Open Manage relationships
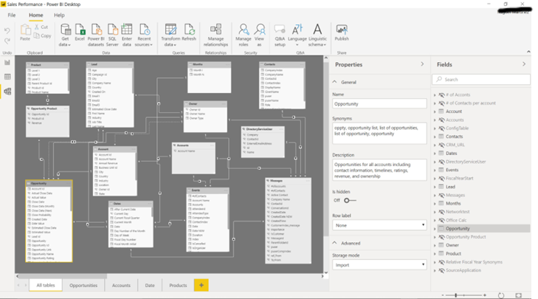538x299 pixels. click(x=215, y=35)
